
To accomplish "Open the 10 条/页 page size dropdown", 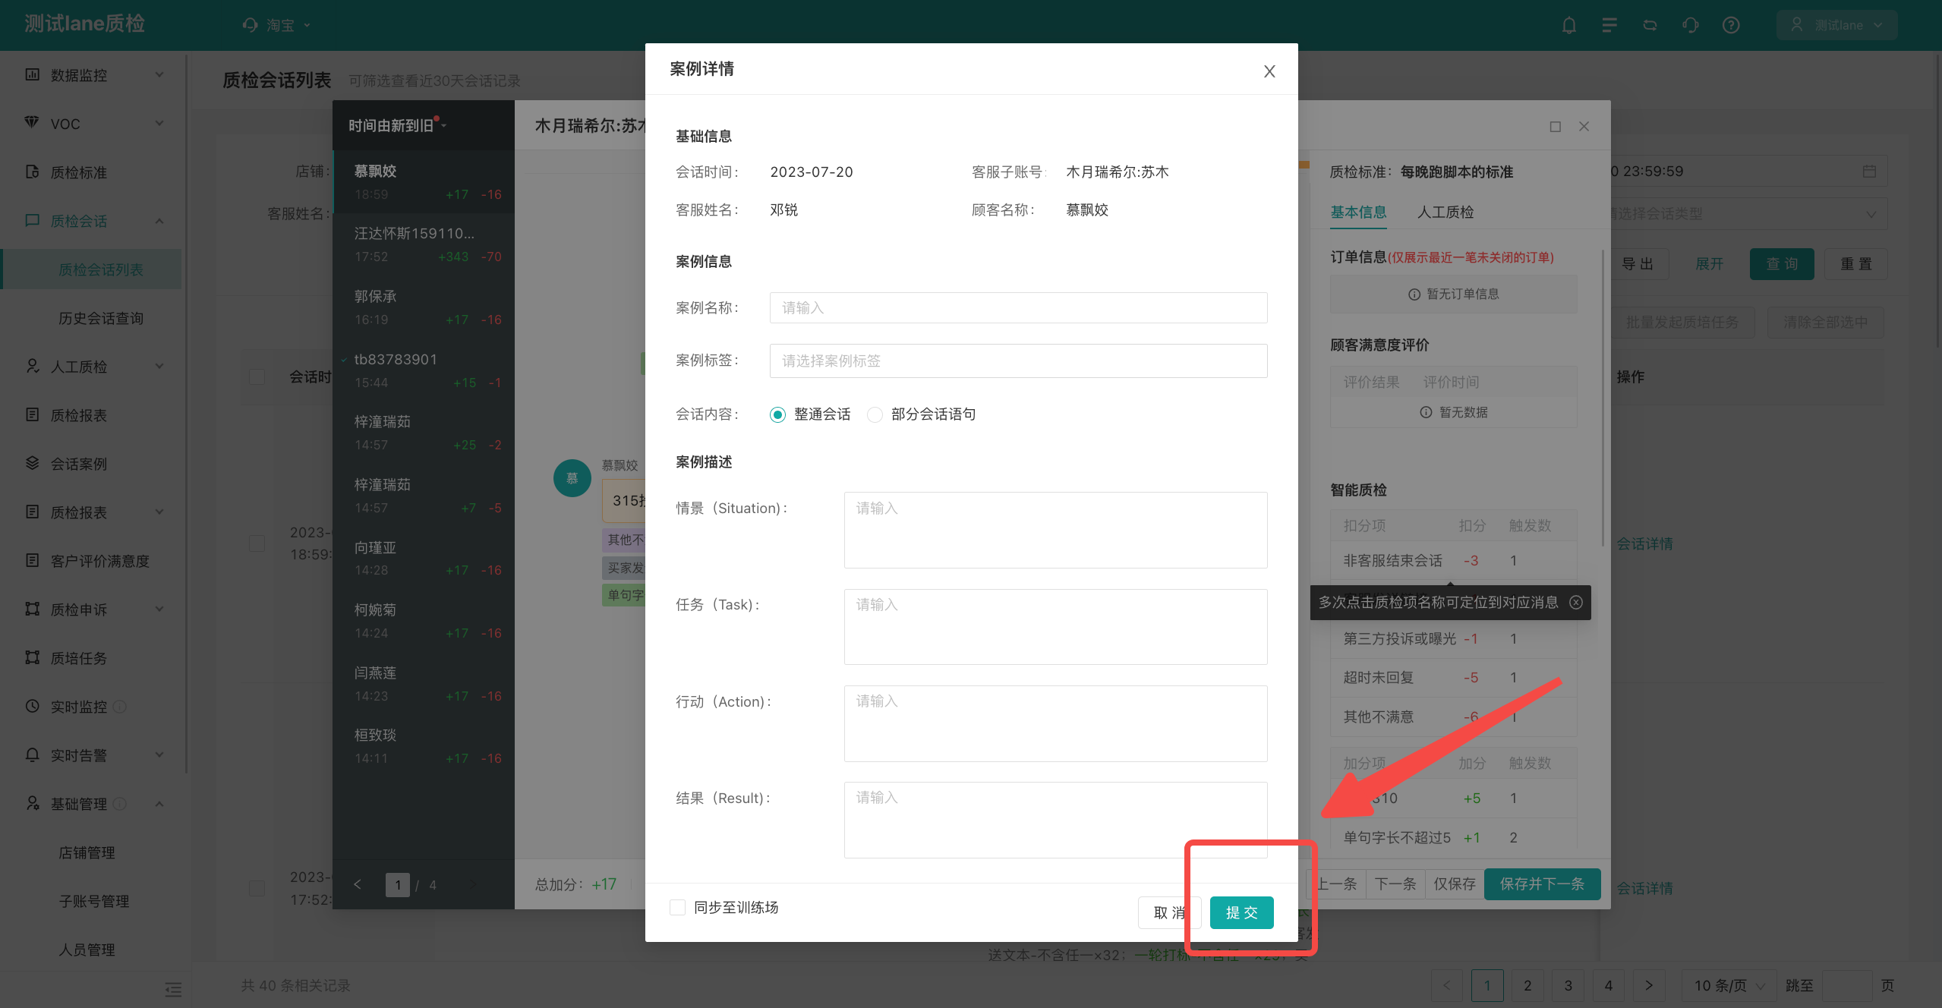I will pos(1729,985).
